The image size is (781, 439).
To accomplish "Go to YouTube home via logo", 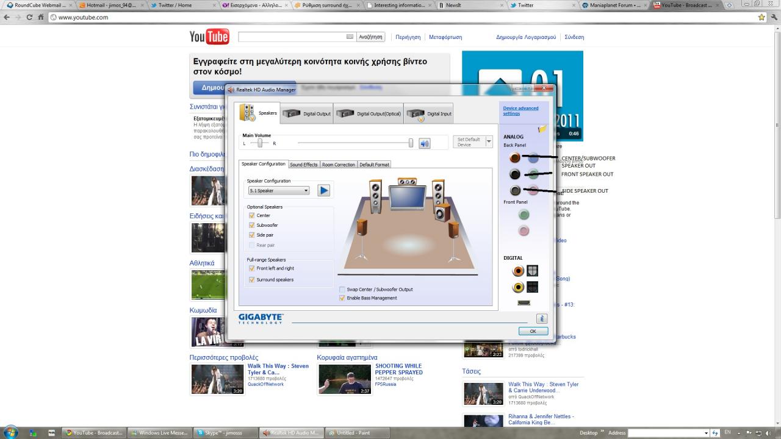I will click(209, 37).
